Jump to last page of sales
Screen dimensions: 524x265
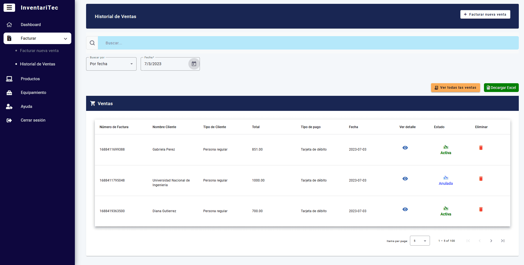[x=503, y=241]
